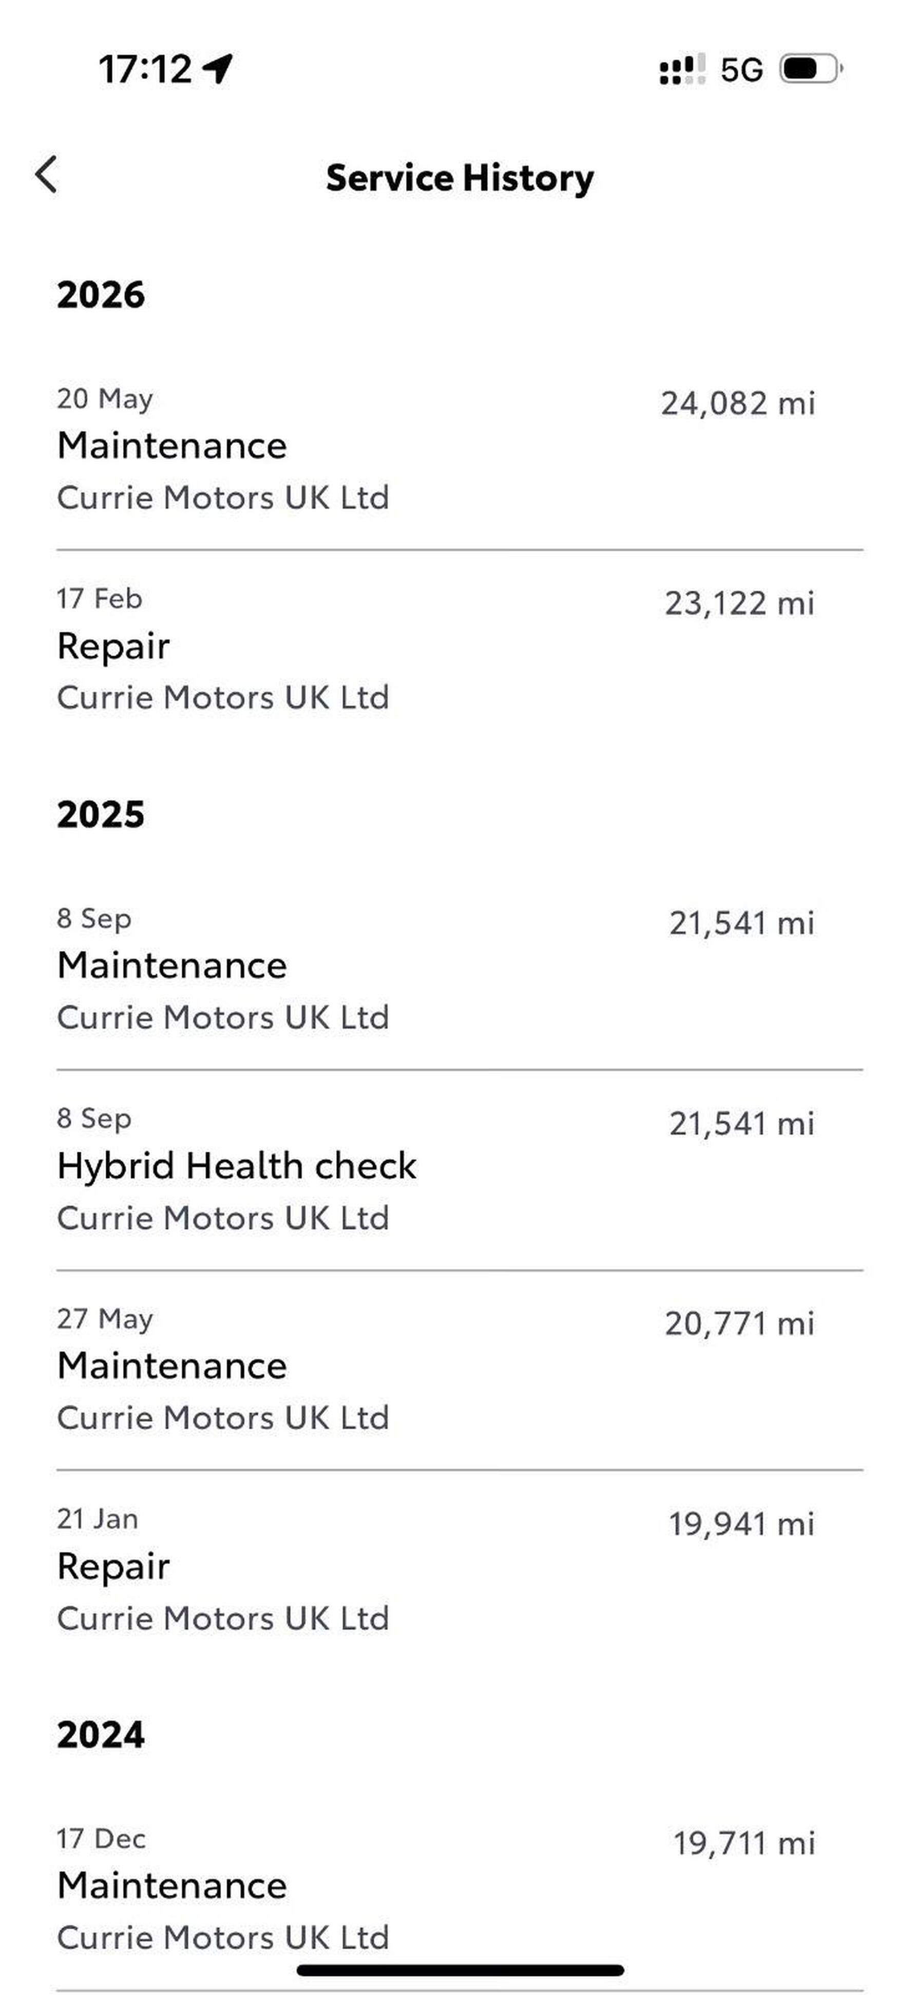Tap the 17:12 clock display
Screen dimensions: 920x1995
tap(145, 69)
